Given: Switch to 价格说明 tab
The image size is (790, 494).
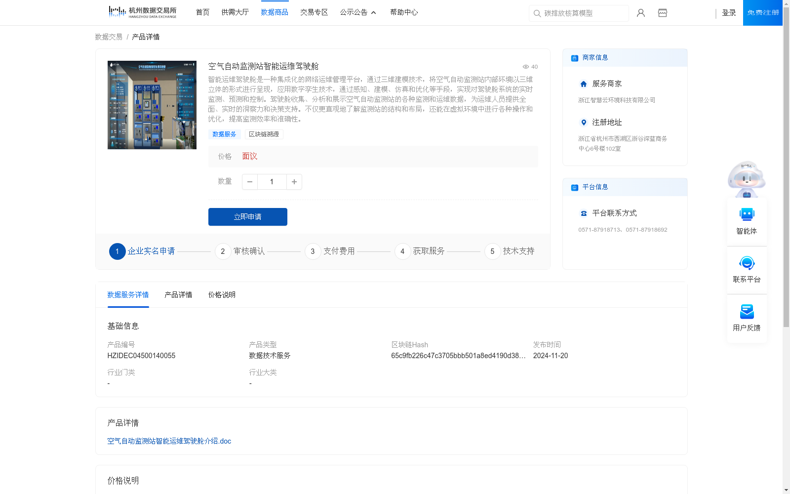Looking at the screenshot, I should (x=222, y=295).
